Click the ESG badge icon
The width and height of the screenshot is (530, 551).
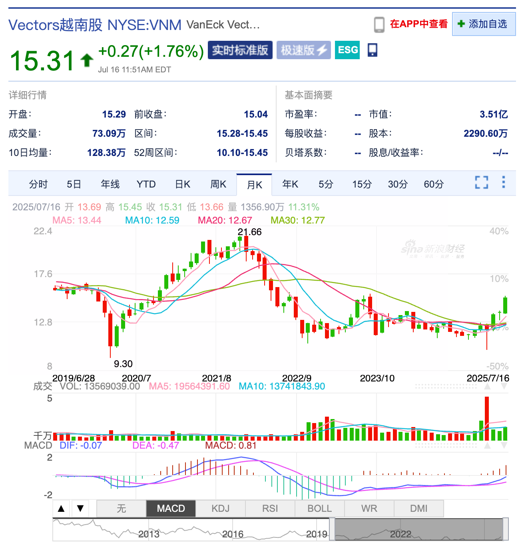tap(347, 50)
